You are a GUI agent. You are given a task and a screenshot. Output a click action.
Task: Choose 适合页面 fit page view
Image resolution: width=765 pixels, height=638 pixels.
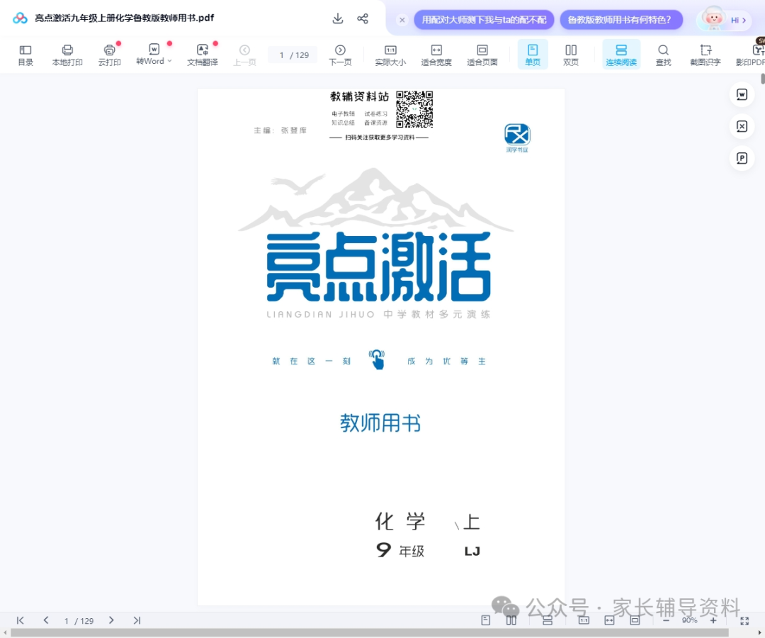482,55
